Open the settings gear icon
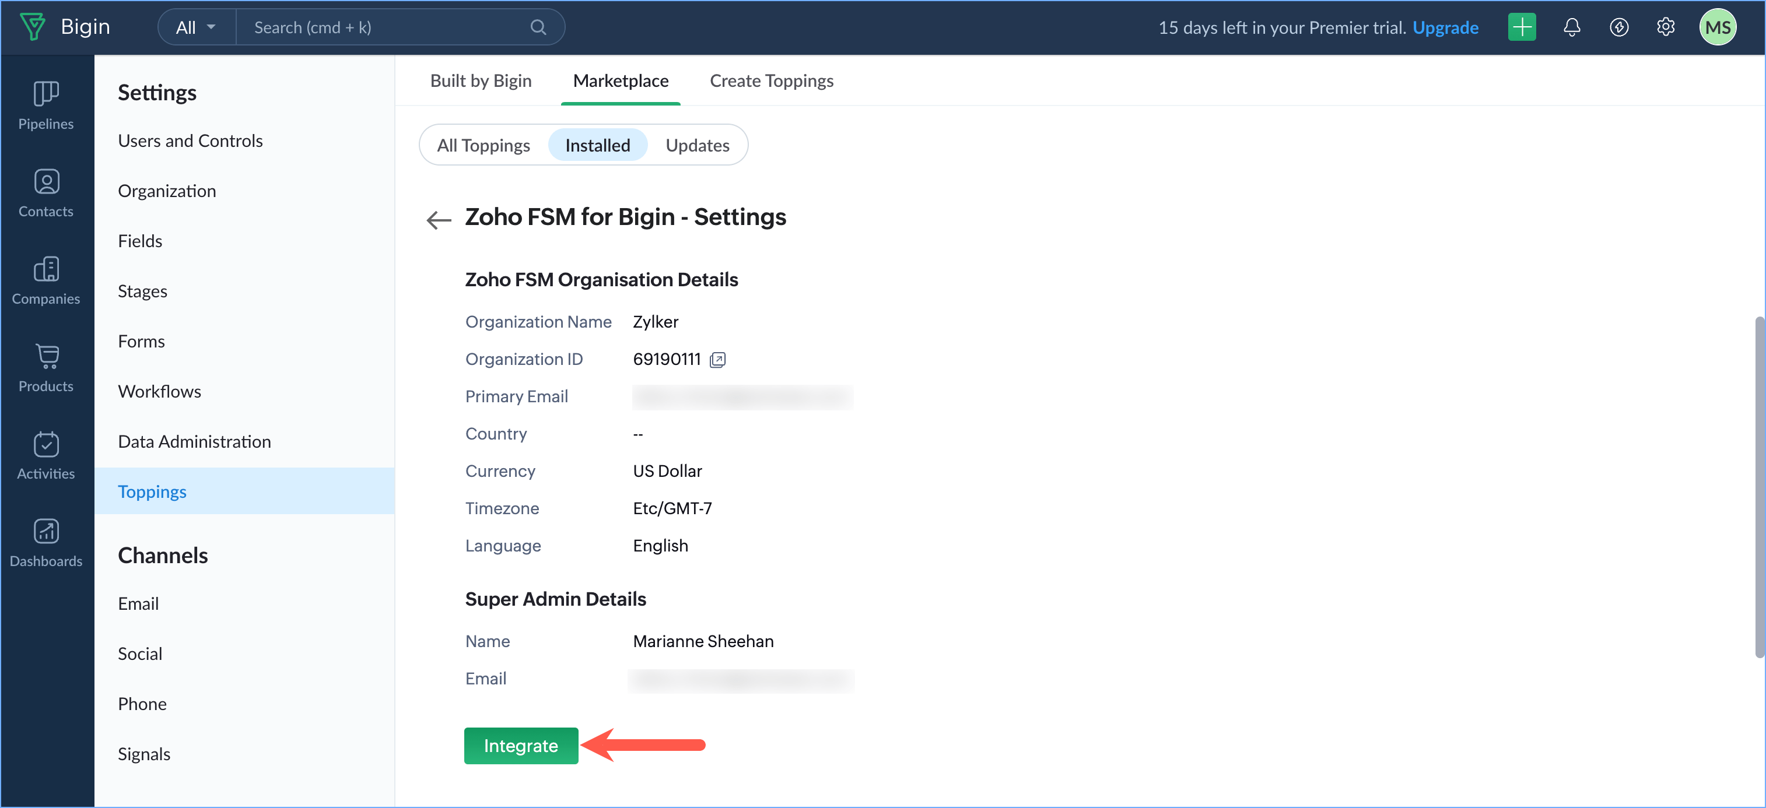The image size is (1766, 808). (1665, 27)
